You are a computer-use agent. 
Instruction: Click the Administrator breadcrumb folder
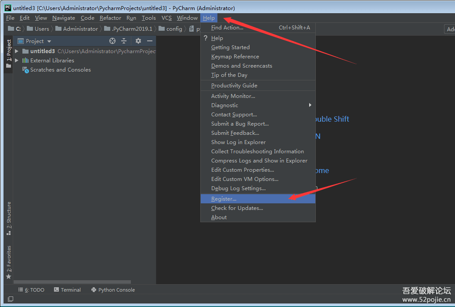[76, 29]
